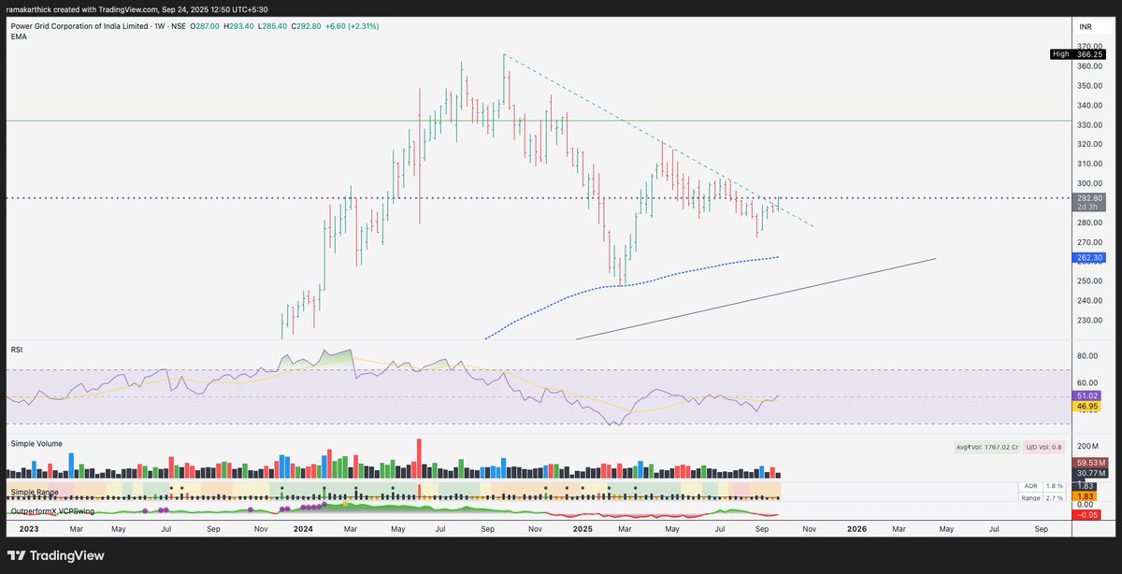This screenshot has height=574, width=1122.
Task: Click the H293.40 high price value
Action: pos(237,26)
